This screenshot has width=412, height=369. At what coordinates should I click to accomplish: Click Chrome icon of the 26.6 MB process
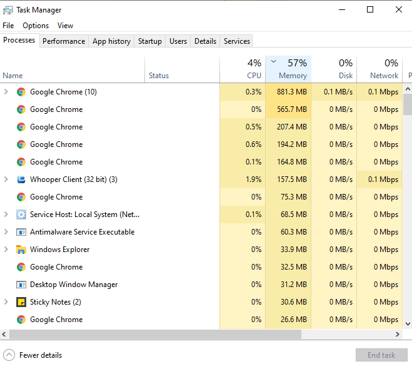click(x=21, y=320)
